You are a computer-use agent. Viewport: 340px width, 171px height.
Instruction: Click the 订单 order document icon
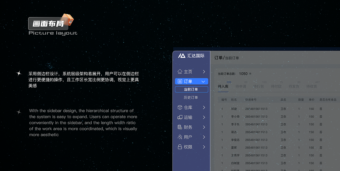(x=180, y=81)
